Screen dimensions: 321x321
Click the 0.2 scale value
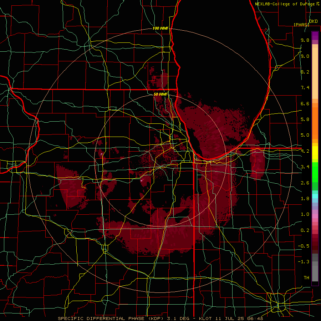tap(305, 230)
